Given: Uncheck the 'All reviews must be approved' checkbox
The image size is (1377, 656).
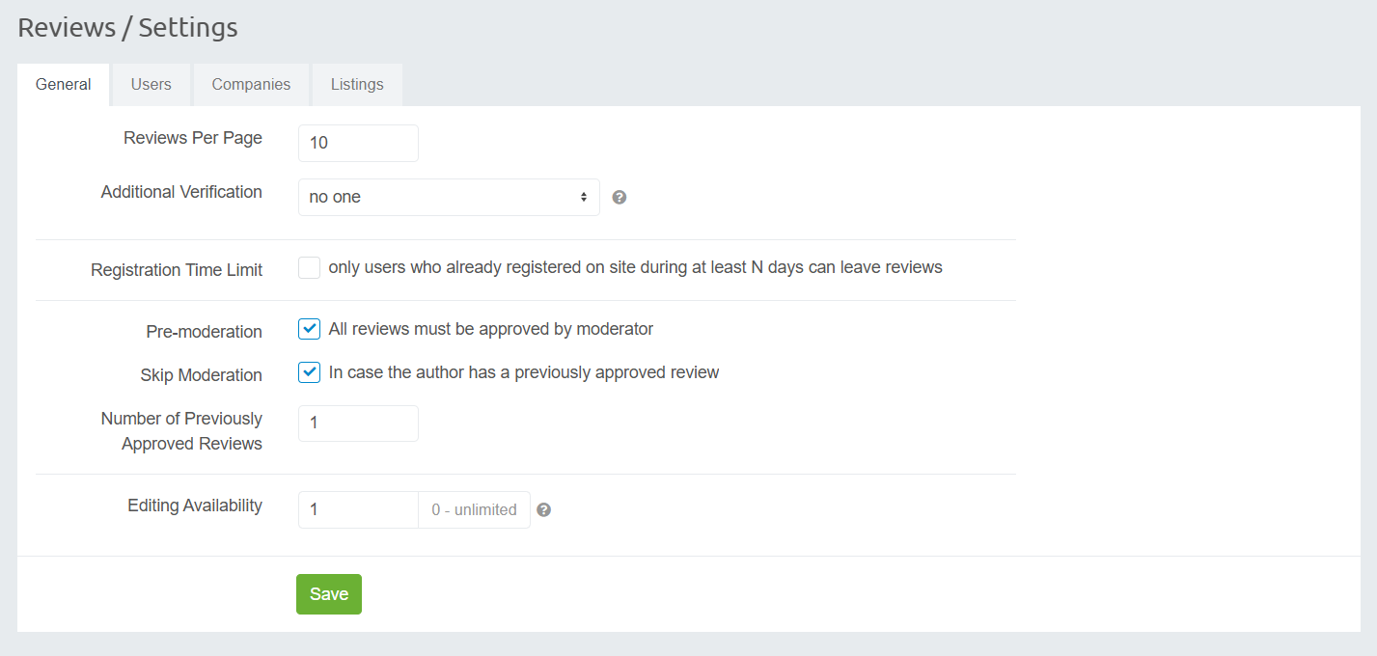Looking at the screenshot, I should click(309, 329).
